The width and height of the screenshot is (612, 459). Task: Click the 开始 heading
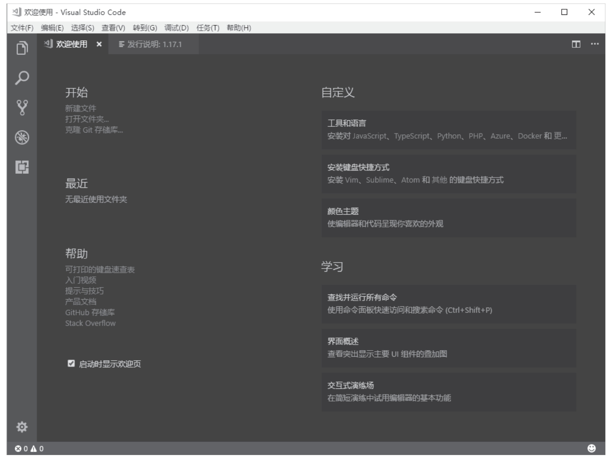tap(76, 93)
